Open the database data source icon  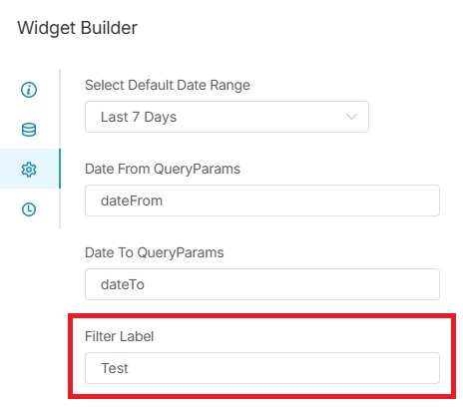29,130
